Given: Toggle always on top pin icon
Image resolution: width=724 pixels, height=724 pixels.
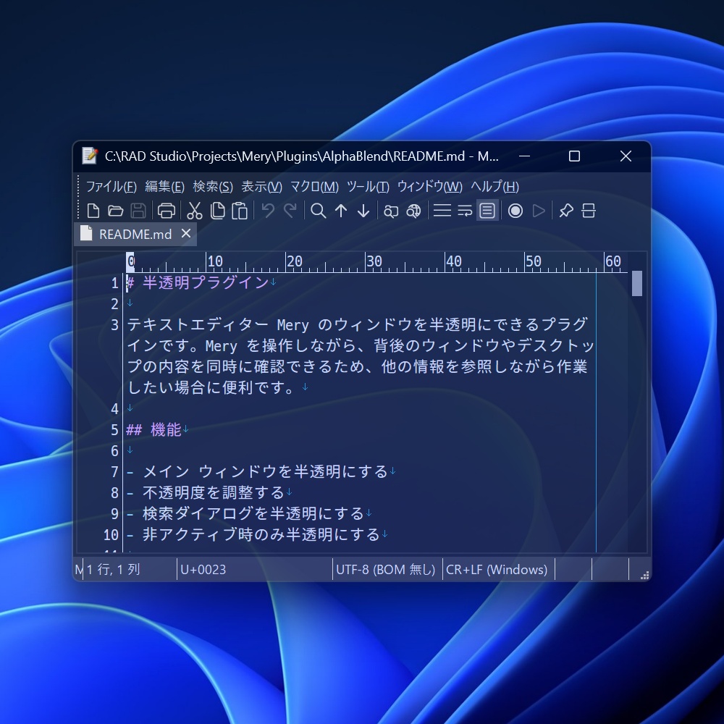Looking at the screenshot, I should [x=566, y=211].
